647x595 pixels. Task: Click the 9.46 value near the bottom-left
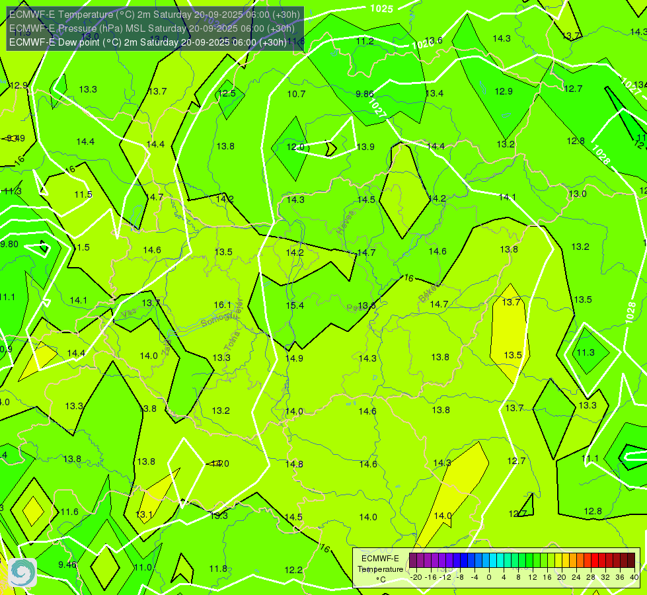(67, 564)
